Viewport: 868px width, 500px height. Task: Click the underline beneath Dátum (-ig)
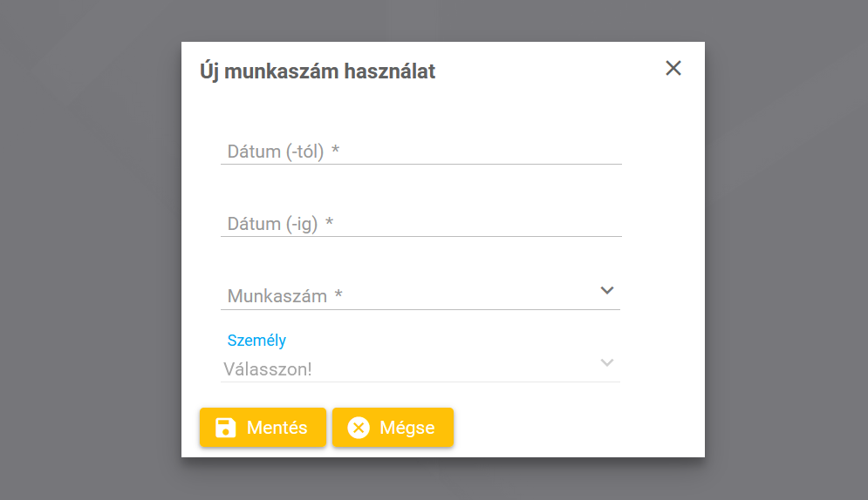point(420,236)
